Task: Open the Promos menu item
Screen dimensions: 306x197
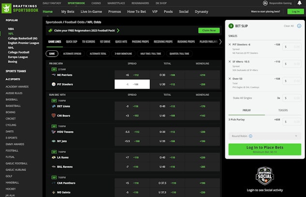Action: coord(115,12)
